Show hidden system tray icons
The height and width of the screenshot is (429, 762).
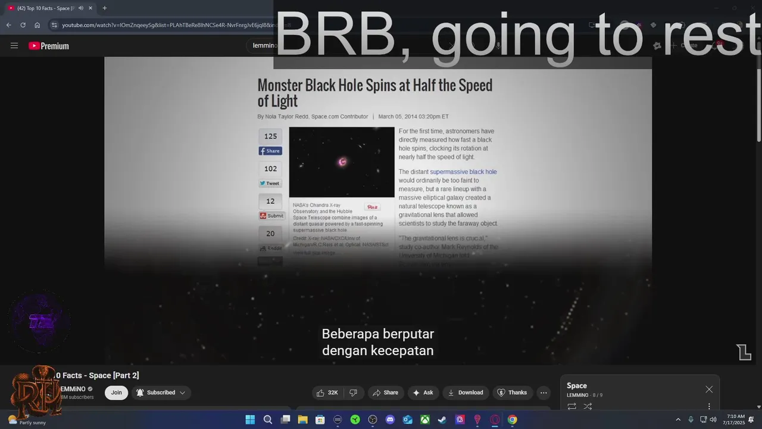pos(677,419)
